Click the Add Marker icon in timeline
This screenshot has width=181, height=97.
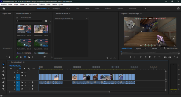pos(25,69)
